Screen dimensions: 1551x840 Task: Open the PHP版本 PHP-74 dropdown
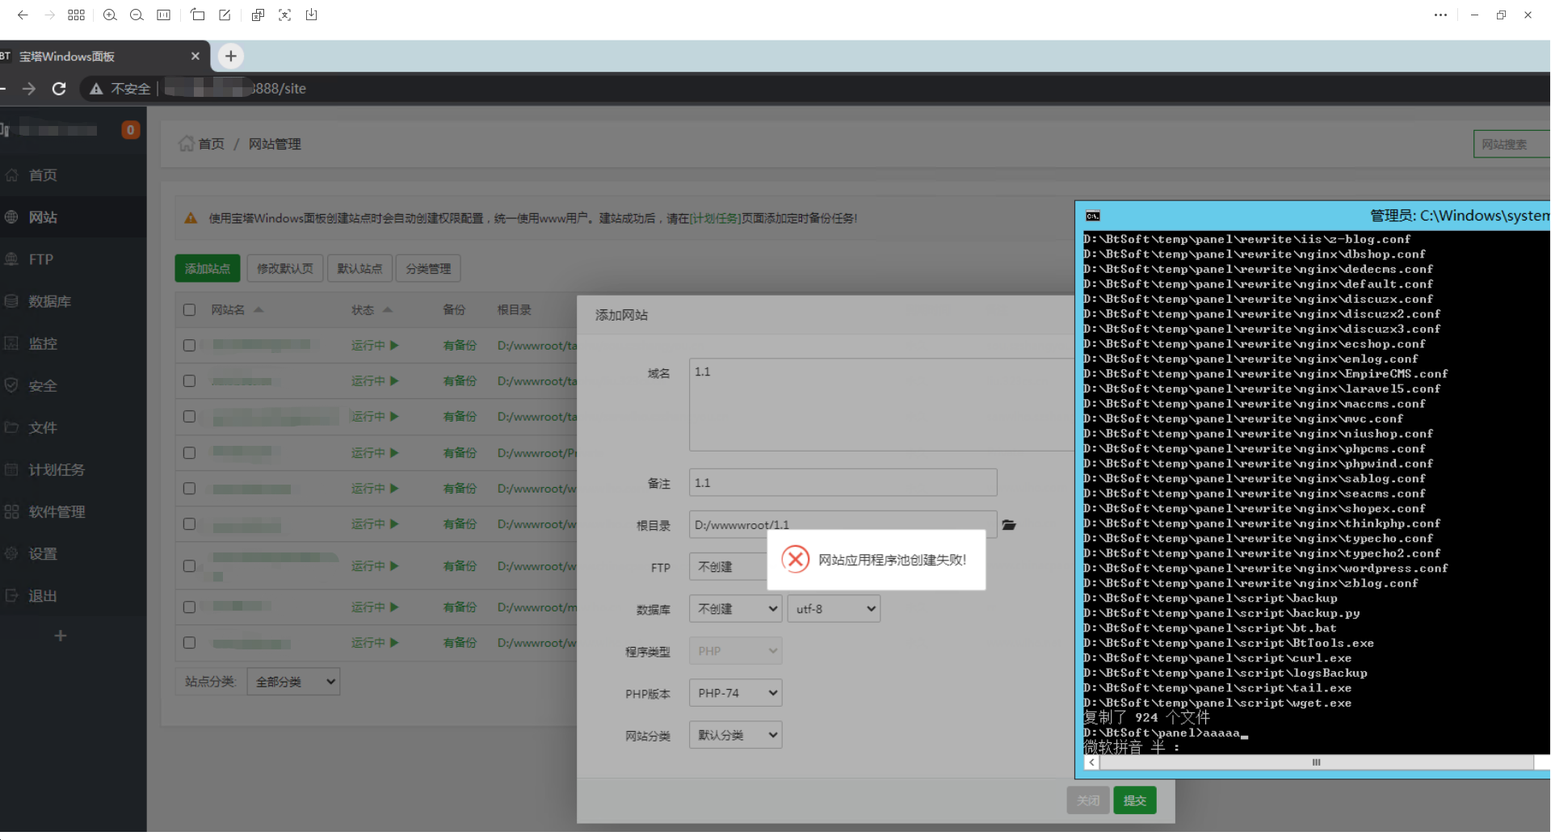(x=735, y=693)
